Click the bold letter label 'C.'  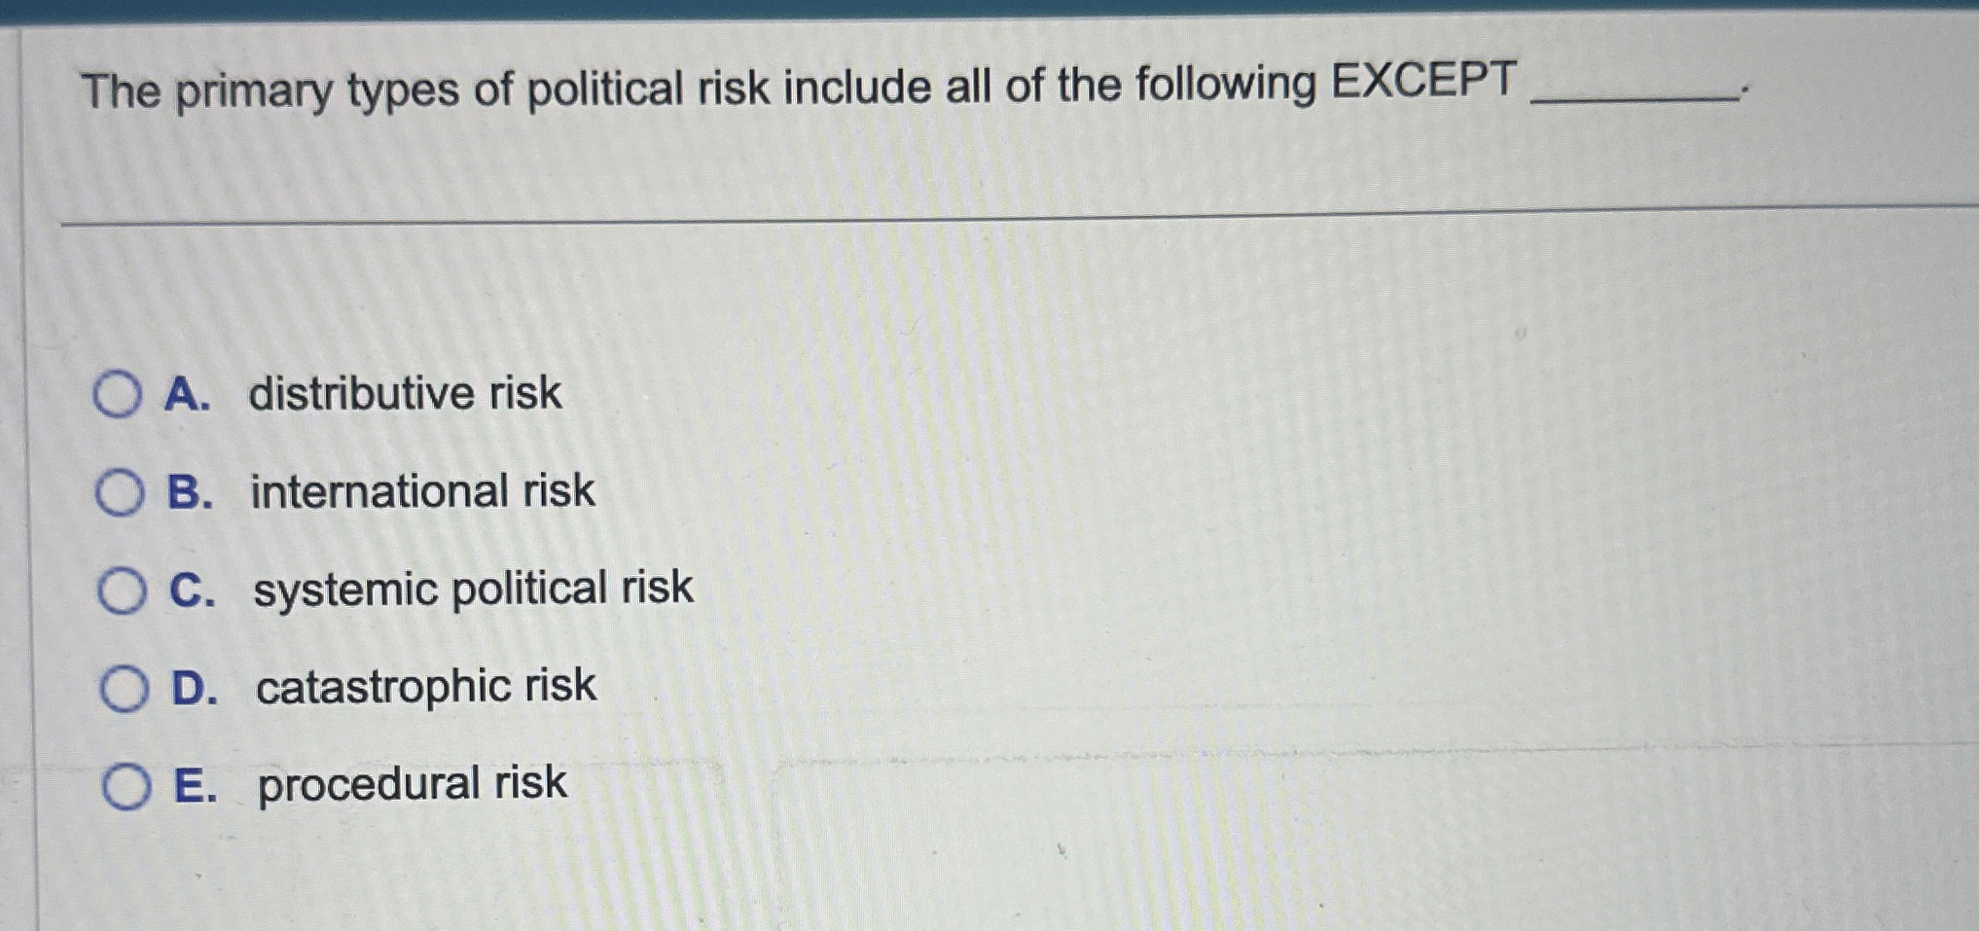coord(193,591)
